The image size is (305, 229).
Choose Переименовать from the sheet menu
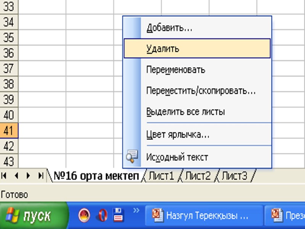(197, 69)
